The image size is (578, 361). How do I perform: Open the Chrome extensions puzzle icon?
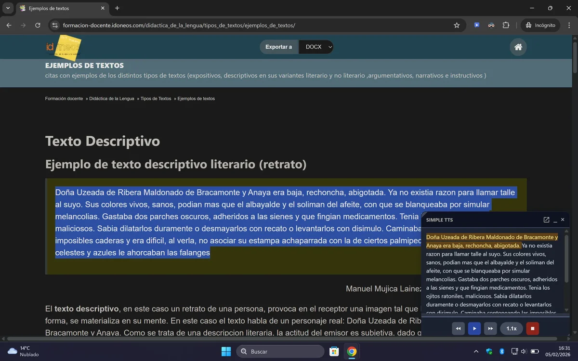pos(506,25)
